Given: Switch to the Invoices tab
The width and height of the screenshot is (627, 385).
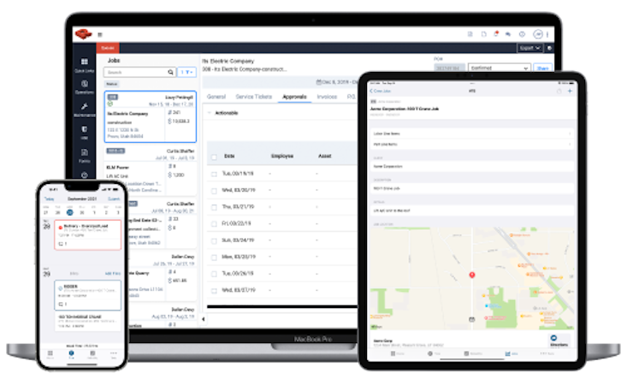Looking at the screenshot, I should [327, 97].
